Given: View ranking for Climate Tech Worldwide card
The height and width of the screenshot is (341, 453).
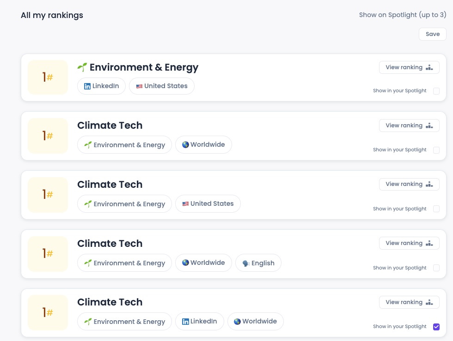Looking at the screenshot, I should 409,126.
